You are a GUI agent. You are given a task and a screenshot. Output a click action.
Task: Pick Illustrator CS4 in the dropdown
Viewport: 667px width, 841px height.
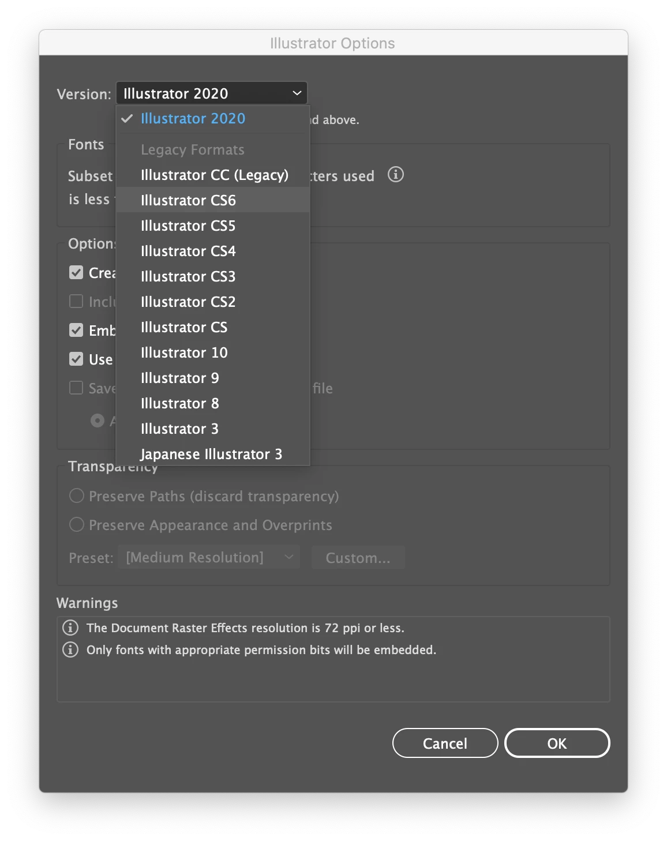(213, 251)
